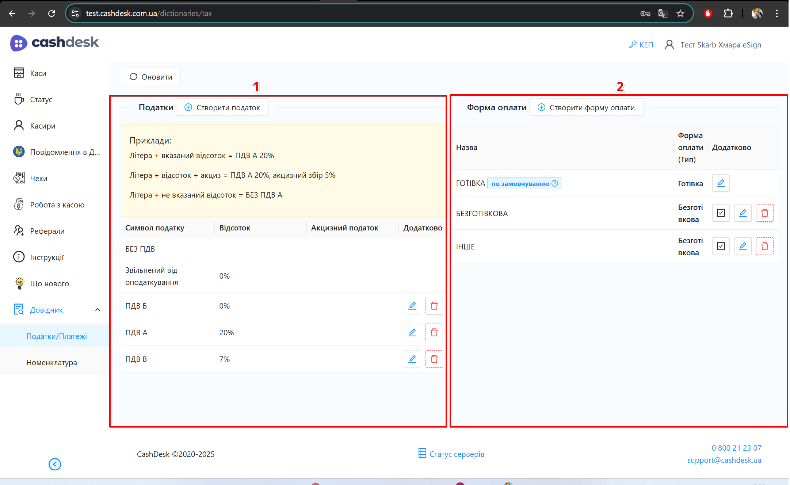Image resolution: width=790 pixels, height=485 pixels.
Task: Open Робота з касою section
Action: point(57,205)
